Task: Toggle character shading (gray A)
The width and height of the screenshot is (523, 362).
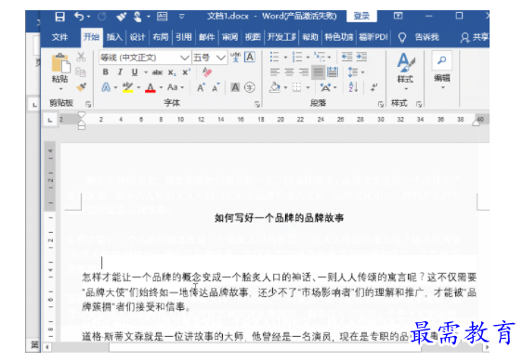Action: point(235,87)
